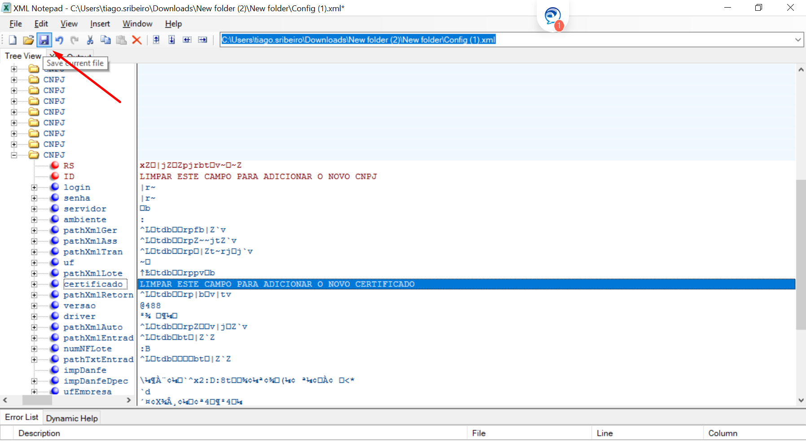The height and width of the screenshot is (441, 806).
Task: Click the folder icon of expanded CNPJ node
Action: coord(34,155)
